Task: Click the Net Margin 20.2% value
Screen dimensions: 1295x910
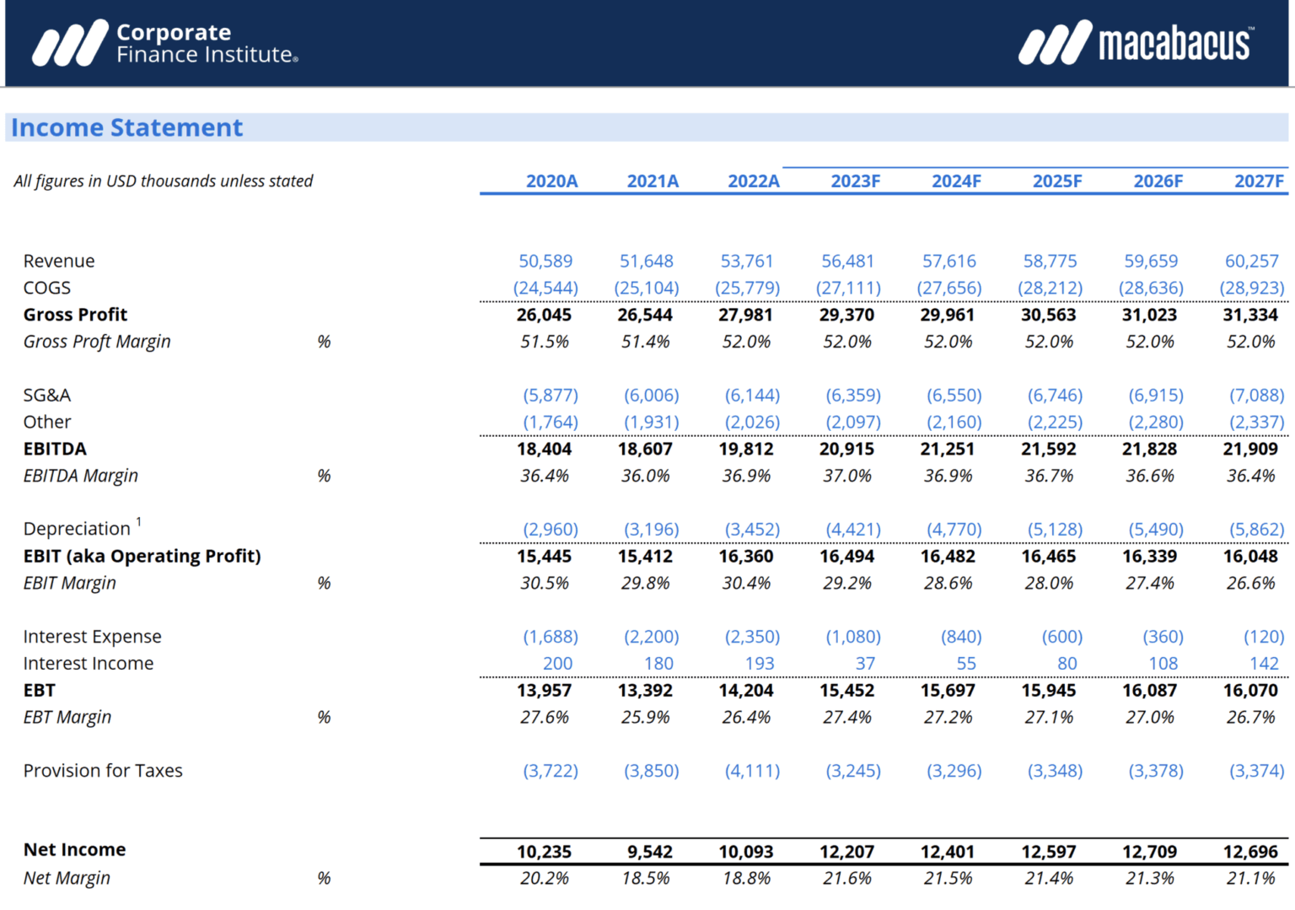Action: click(x=545, y=877)
